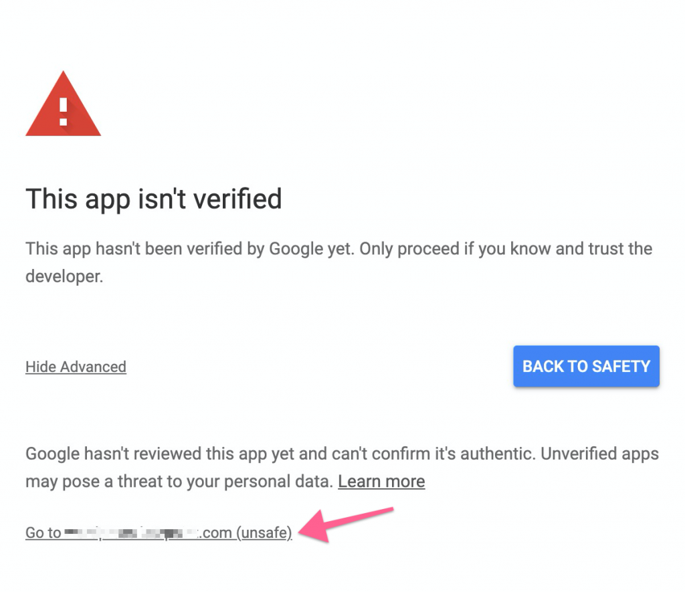Click the underline beneath 'Learn more'

(x=381, y=490)
